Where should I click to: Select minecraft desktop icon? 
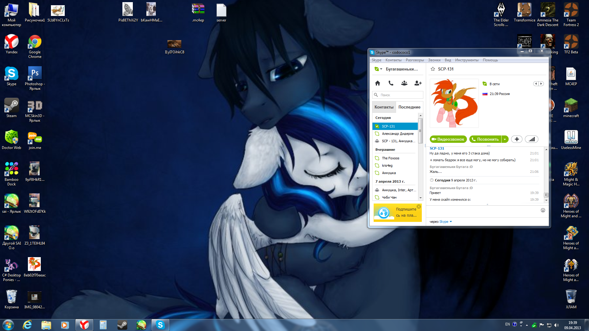(571, 108)
